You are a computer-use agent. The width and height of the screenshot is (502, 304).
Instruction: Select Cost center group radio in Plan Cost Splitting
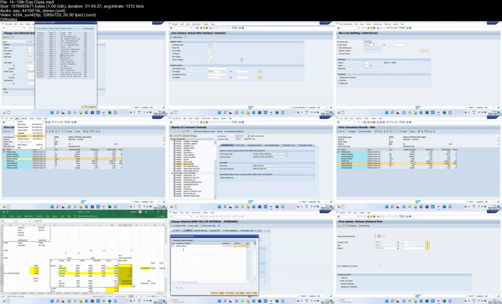(338, 48)
